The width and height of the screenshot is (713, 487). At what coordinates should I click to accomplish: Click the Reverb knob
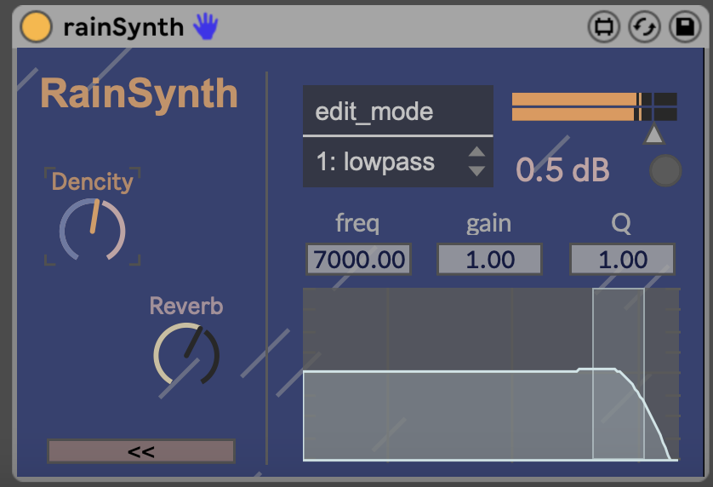[x=186, y=353]
